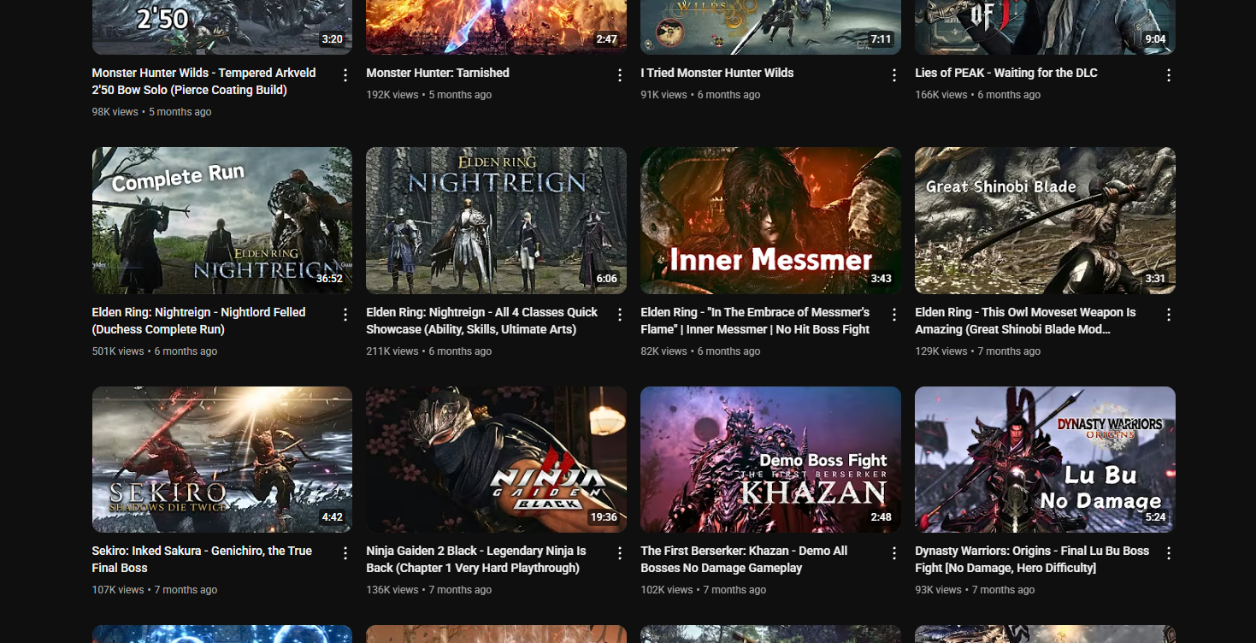This screenshot has width=1256, height=643.
Task: Click '166K views • 6 months ago' text
Action: 978,95
